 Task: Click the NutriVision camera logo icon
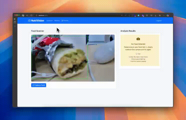[29, 20]
